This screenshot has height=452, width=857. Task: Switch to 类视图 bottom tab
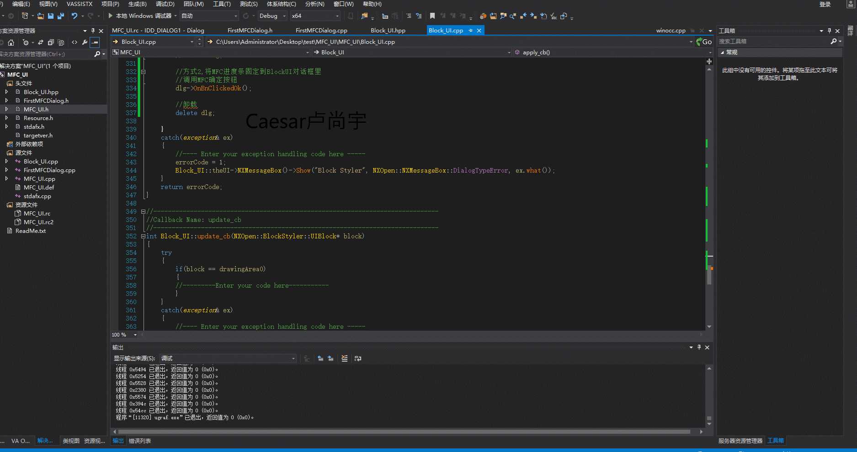click(71, 441)
